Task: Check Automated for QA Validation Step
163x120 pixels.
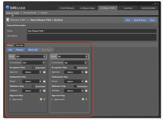Action: tap(75, 86)
